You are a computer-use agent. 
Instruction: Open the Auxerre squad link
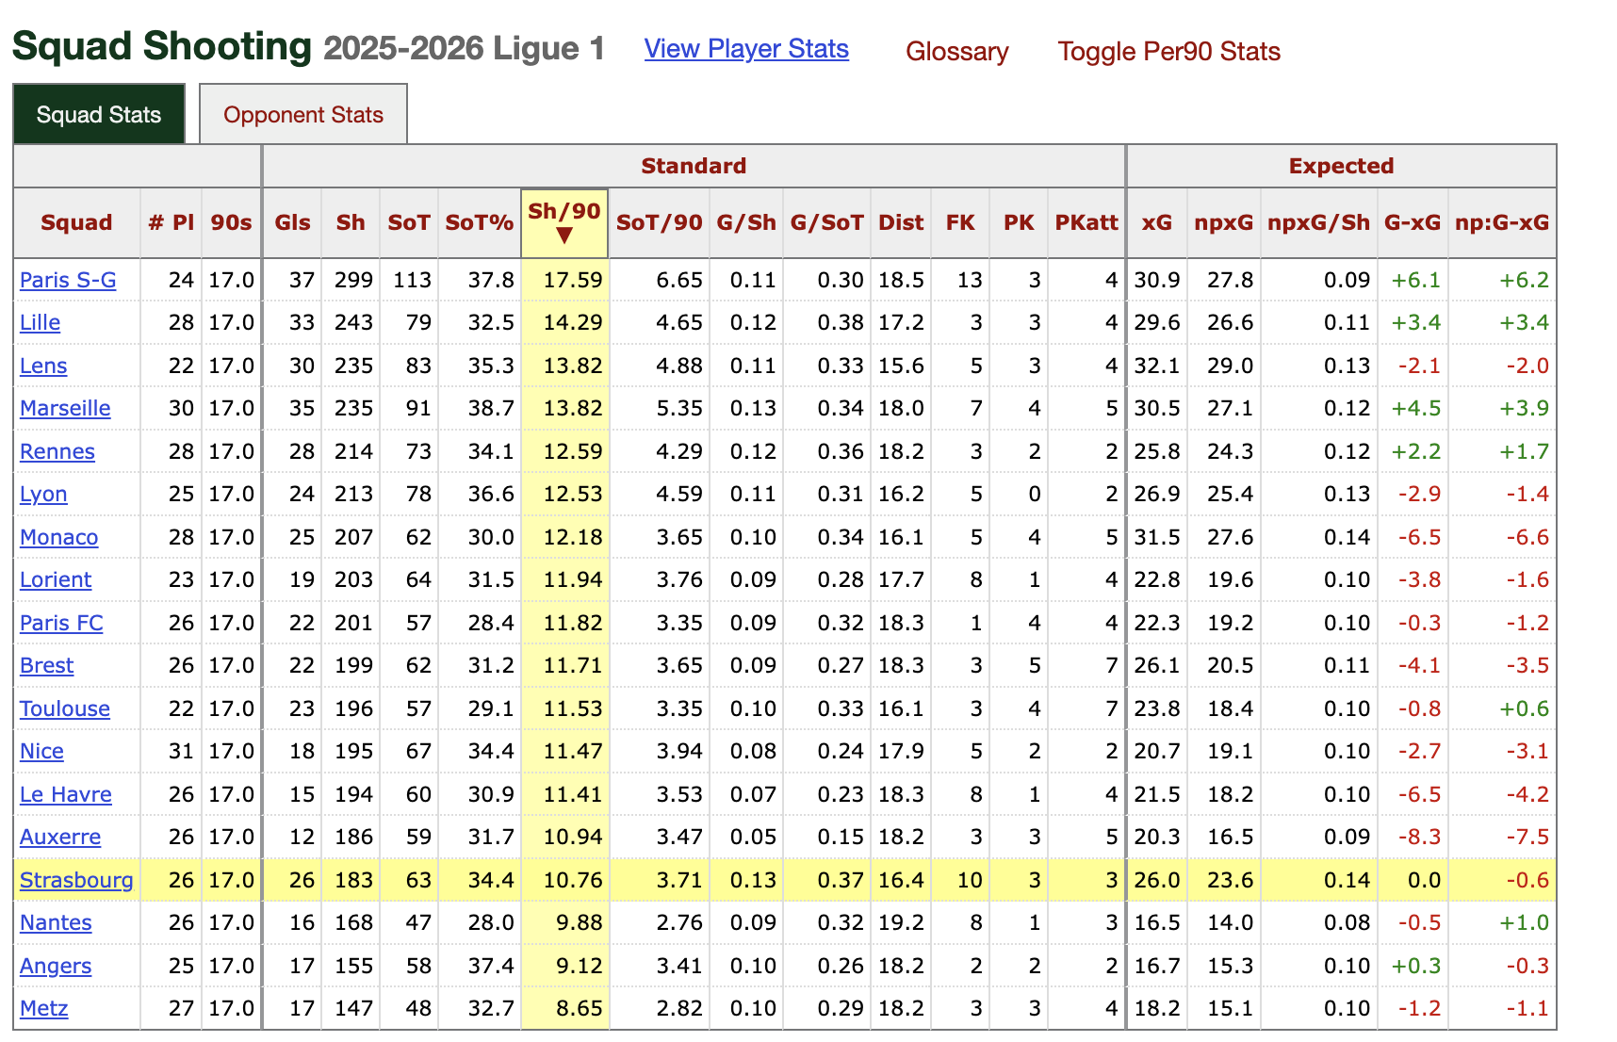60,837
